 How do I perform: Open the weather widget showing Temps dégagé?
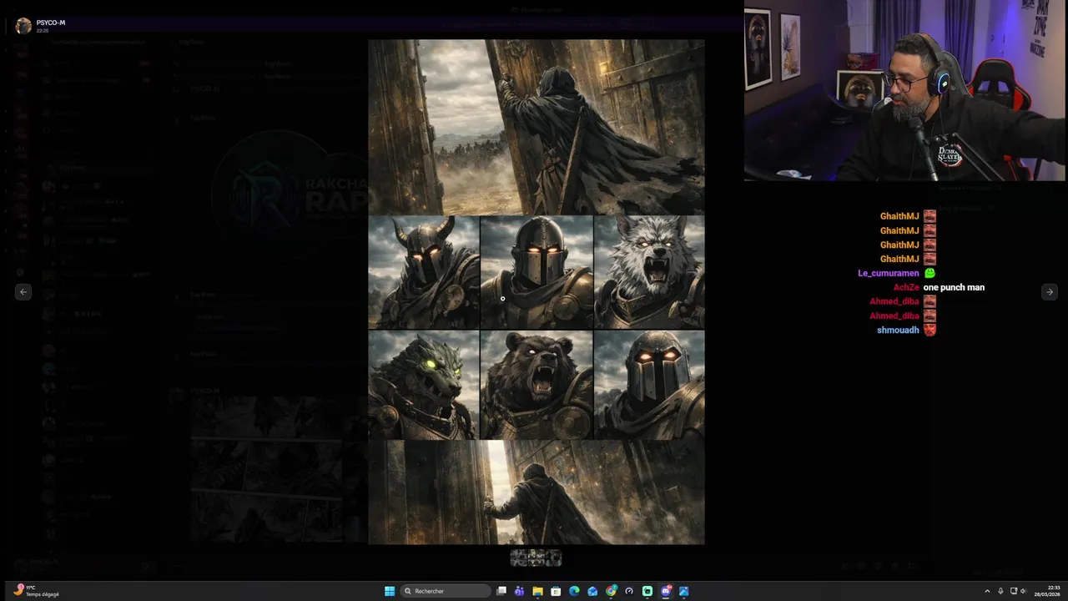pos(38,591)
